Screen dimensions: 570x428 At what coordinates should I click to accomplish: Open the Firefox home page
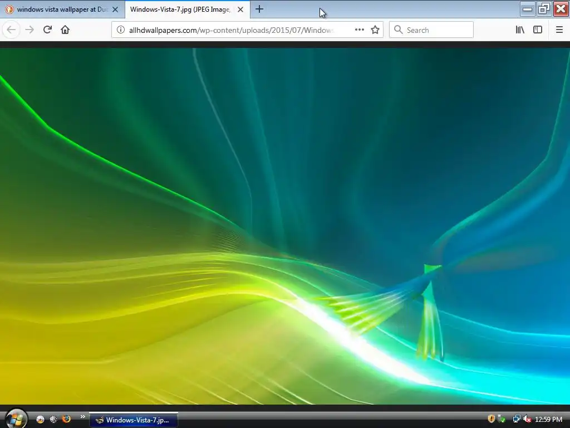pyautogui.click(x=65, y=30)
